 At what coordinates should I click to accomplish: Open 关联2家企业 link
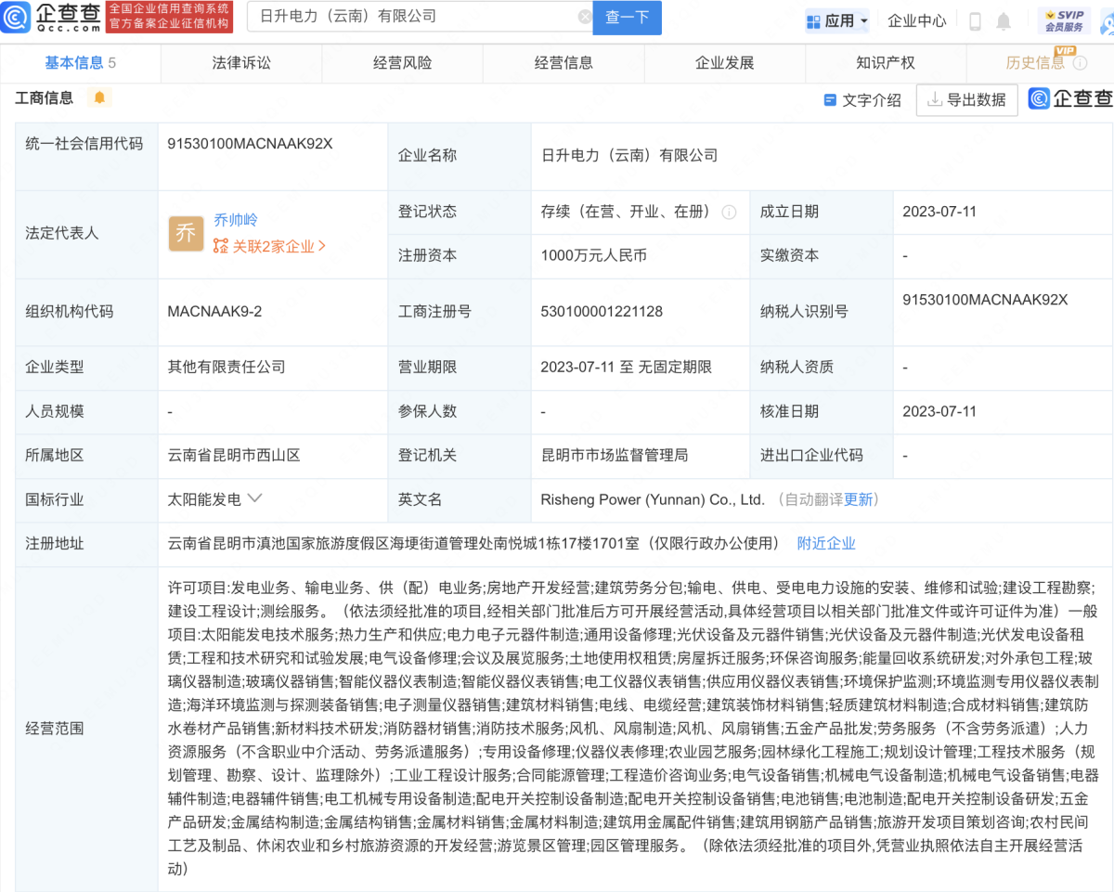point(269,247)
